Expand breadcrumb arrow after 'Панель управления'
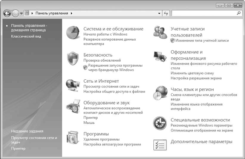 (71, 13)
